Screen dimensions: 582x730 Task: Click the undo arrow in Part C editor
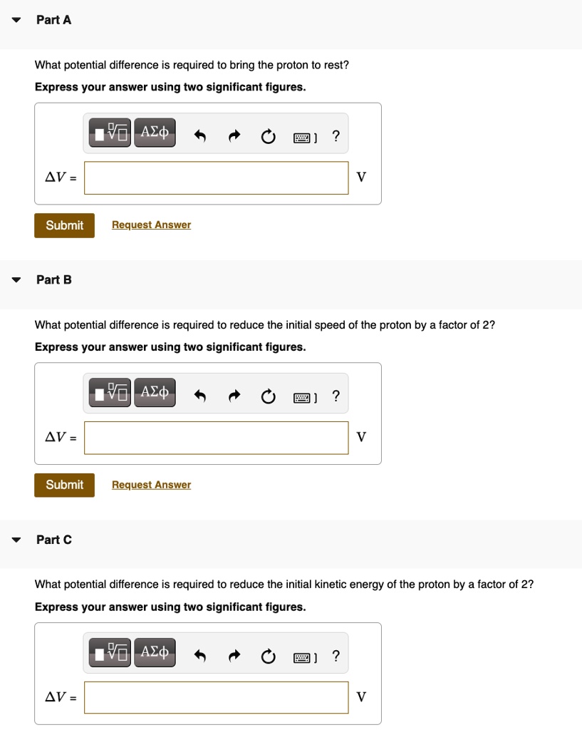point(200,654)
